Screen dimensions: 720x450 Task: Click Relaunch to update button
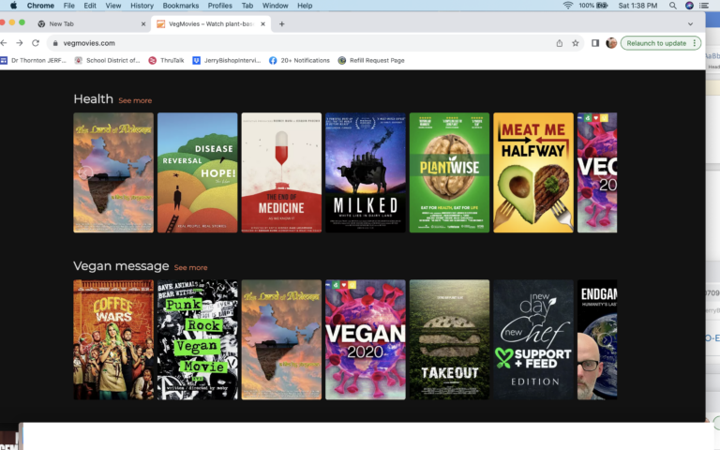(x=656, y=43)
